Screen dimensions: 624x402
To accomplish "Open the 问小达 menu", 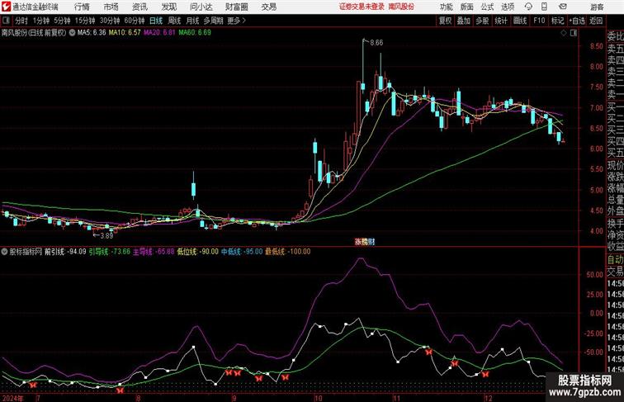I will tap(201, 7).
